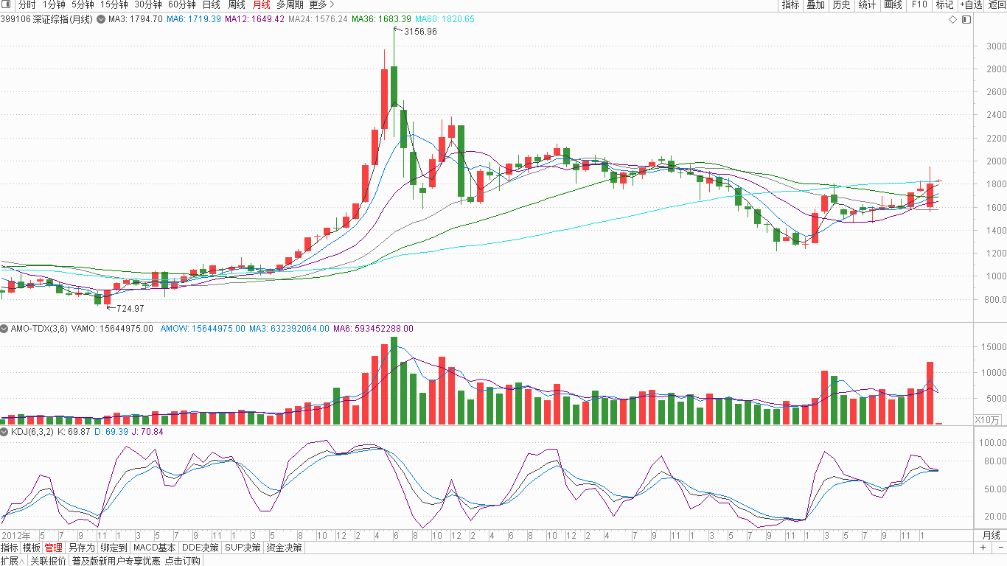This screenshot has height=566, width=1007.
Task: Click the KDJ D value label
Action: click(x=111, y=431)
